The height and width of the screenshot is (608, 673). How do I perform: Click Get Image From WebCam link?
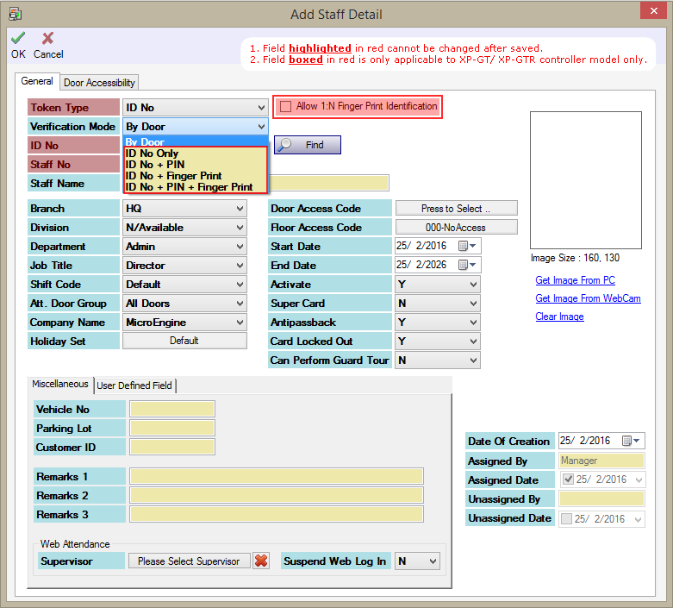588,298
